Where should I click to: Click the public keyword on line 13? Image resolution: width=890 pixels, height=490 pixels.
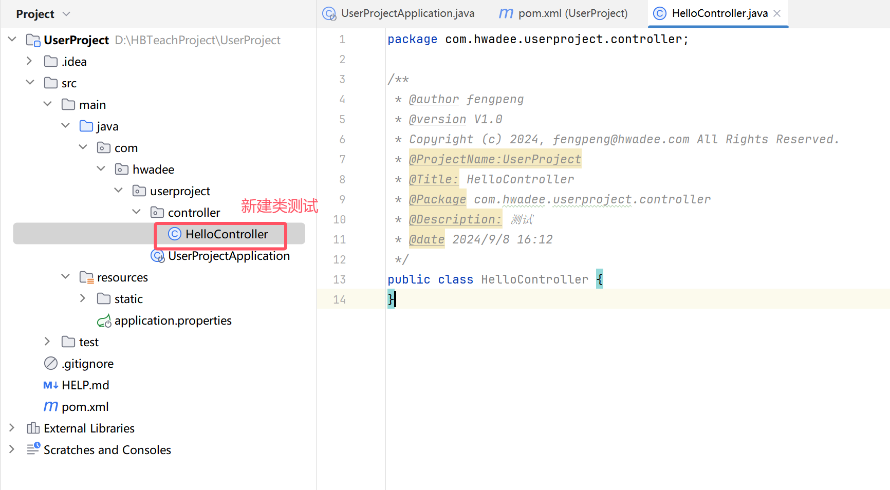[x=409, y=279]
